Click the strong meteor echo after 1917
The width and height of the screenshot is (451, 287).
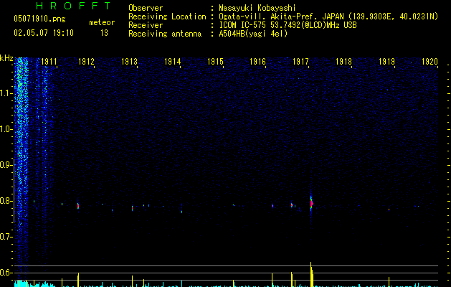pos(311,203)
